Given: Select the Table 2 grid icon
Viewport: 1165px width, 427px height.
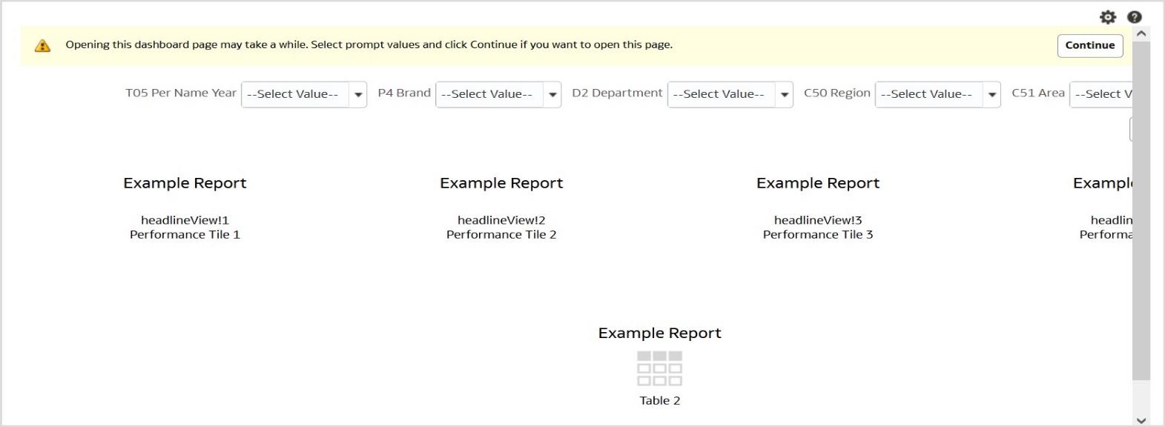Looking at the screenshot, I should click(x=659, y=368).
